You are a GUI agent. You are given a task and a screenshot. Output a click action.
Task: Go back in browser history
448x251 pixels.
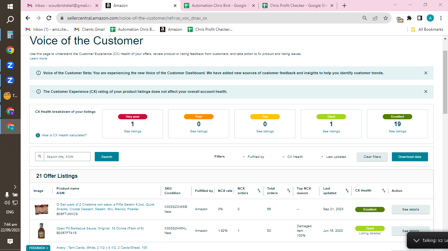pos(28,18)
